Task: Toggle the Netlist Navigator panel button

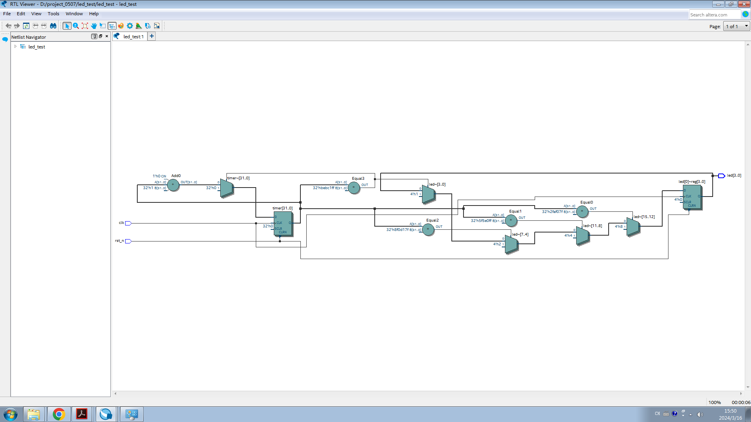Action: pos(112,26)
